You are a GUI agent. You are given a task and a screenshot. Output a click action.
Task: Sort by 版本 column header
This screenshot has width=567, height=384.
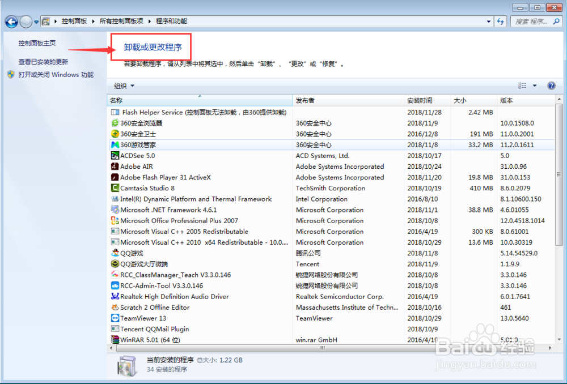pyautogui.click(x=526, y=100)
